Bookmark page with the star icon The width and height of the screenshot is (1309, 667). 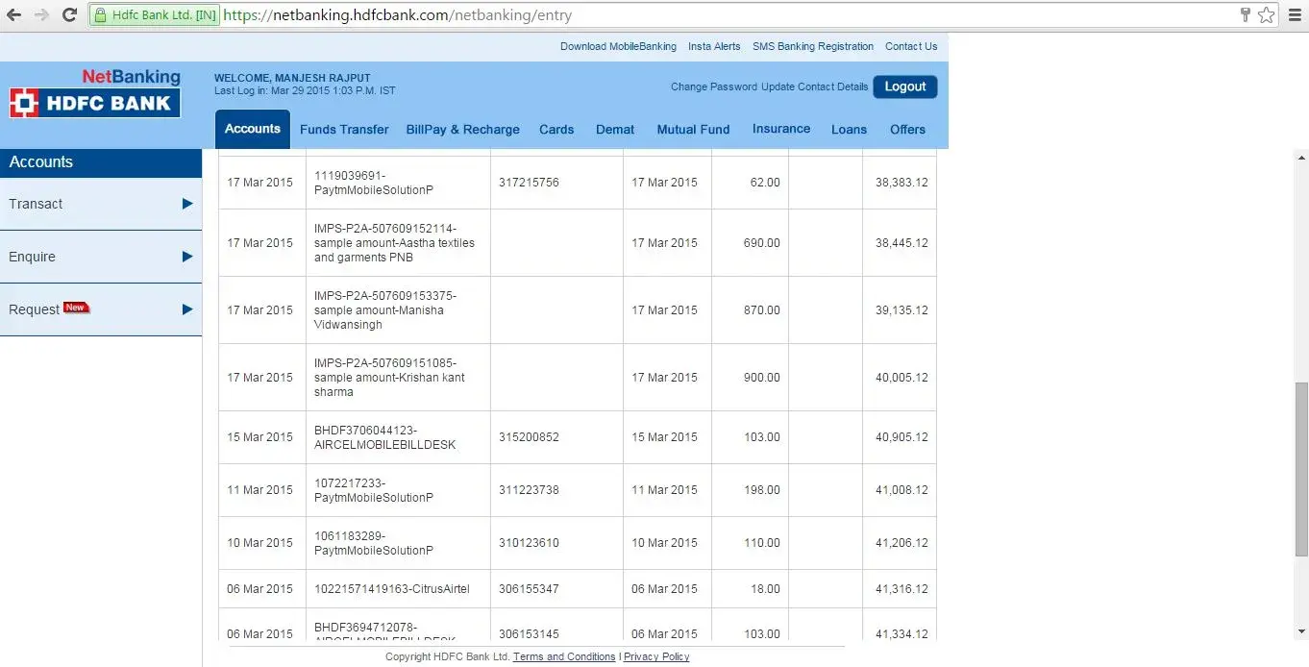click(1267, 15)
